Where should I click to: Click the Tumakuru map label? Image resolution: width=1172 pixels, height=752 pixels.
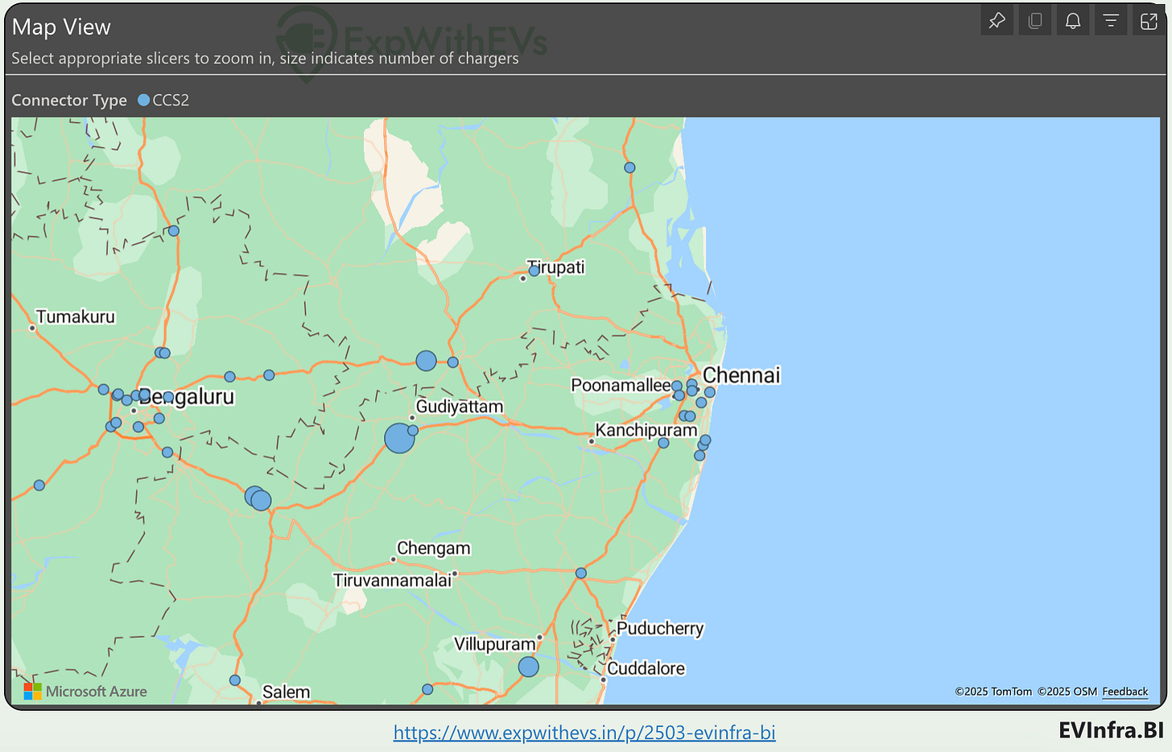pyautogui.click(x=76, y=316)
